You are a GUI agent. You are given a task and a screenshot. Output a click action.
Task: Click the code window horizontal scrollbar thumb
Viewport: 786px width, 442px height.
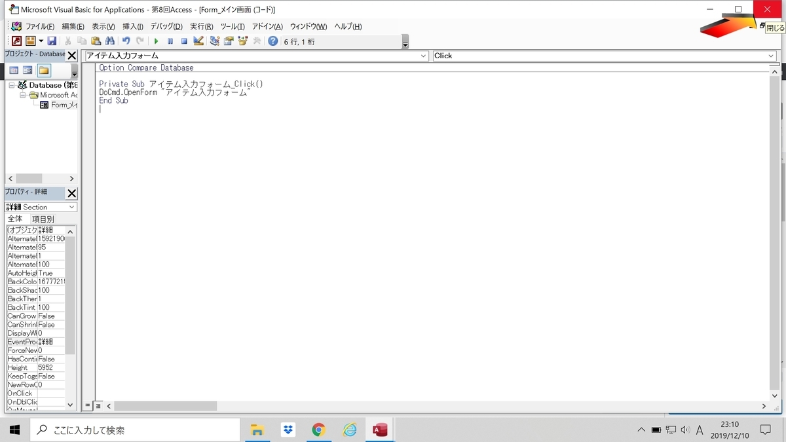[x=165, y=406]
